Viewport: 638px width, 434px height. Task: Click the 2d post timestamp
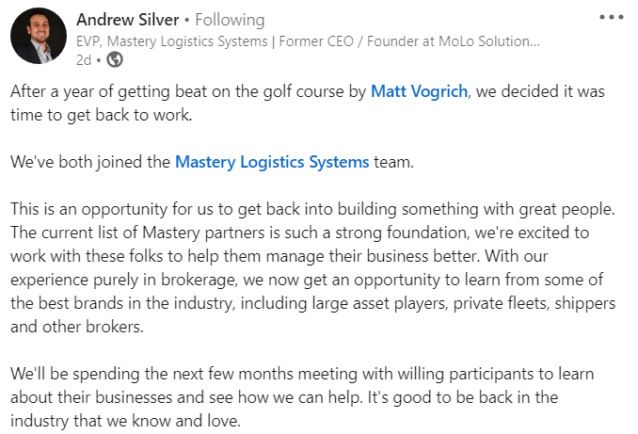(84, 60)
